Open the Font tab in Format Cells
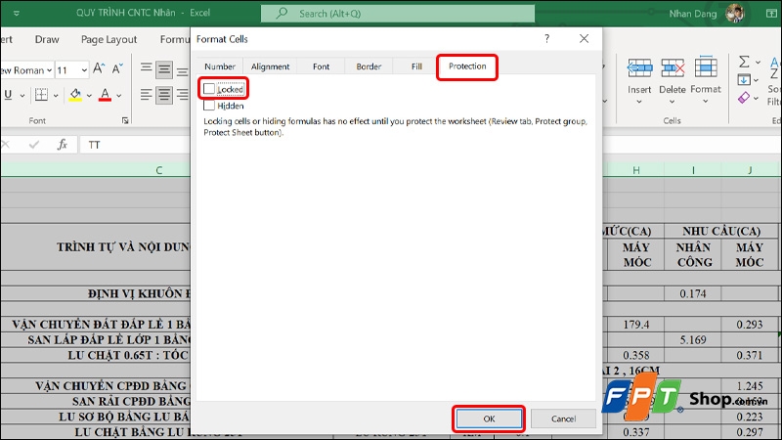The height and width of the screenshot is (440, 782). click(321, 66)
